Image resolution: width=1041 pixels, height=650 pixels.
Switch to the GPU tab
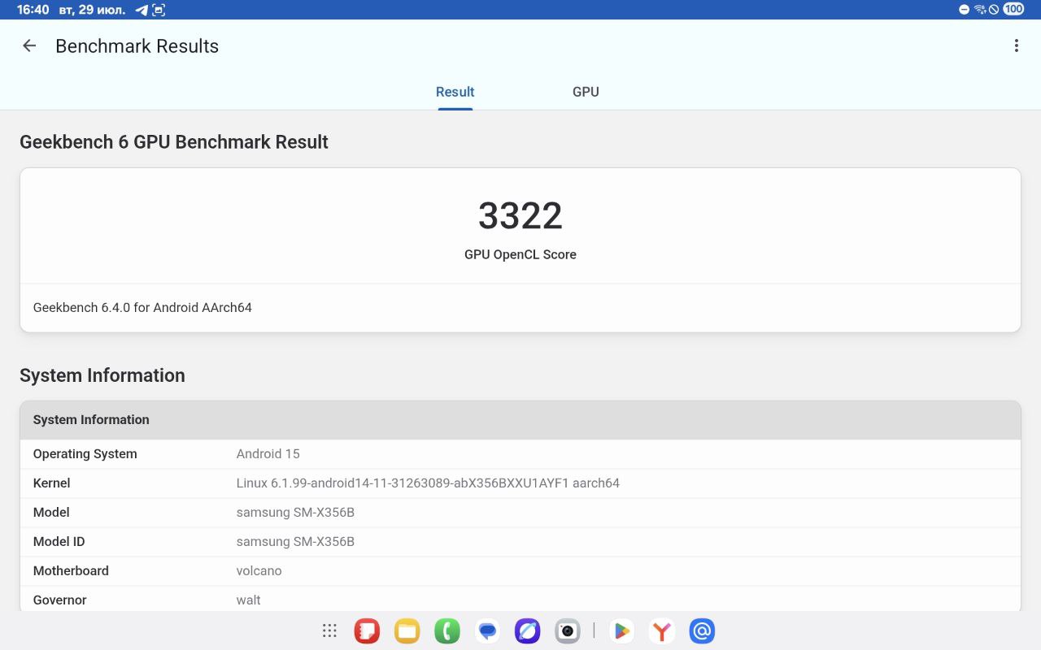coord(586,92)
